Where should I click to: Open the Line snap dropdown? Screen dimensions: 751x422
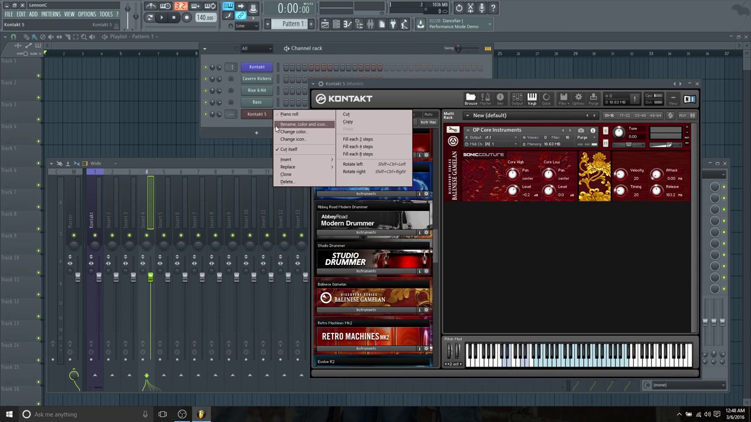247,26
